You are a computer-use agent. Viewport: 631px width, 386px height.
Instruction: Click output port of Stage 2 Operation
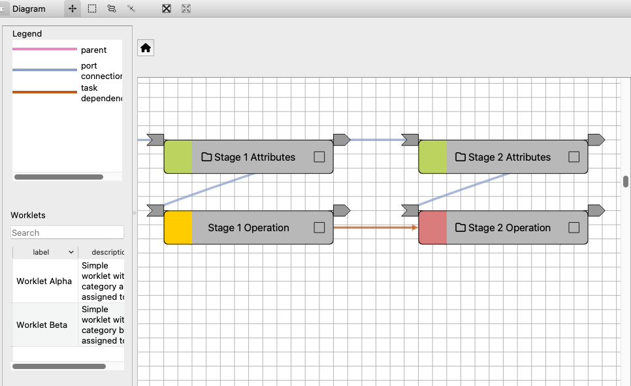click(596, 210)
